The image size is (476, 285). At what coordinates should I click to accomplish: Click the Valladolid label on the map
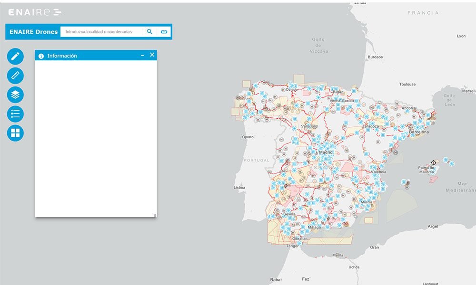click(309, 126)
